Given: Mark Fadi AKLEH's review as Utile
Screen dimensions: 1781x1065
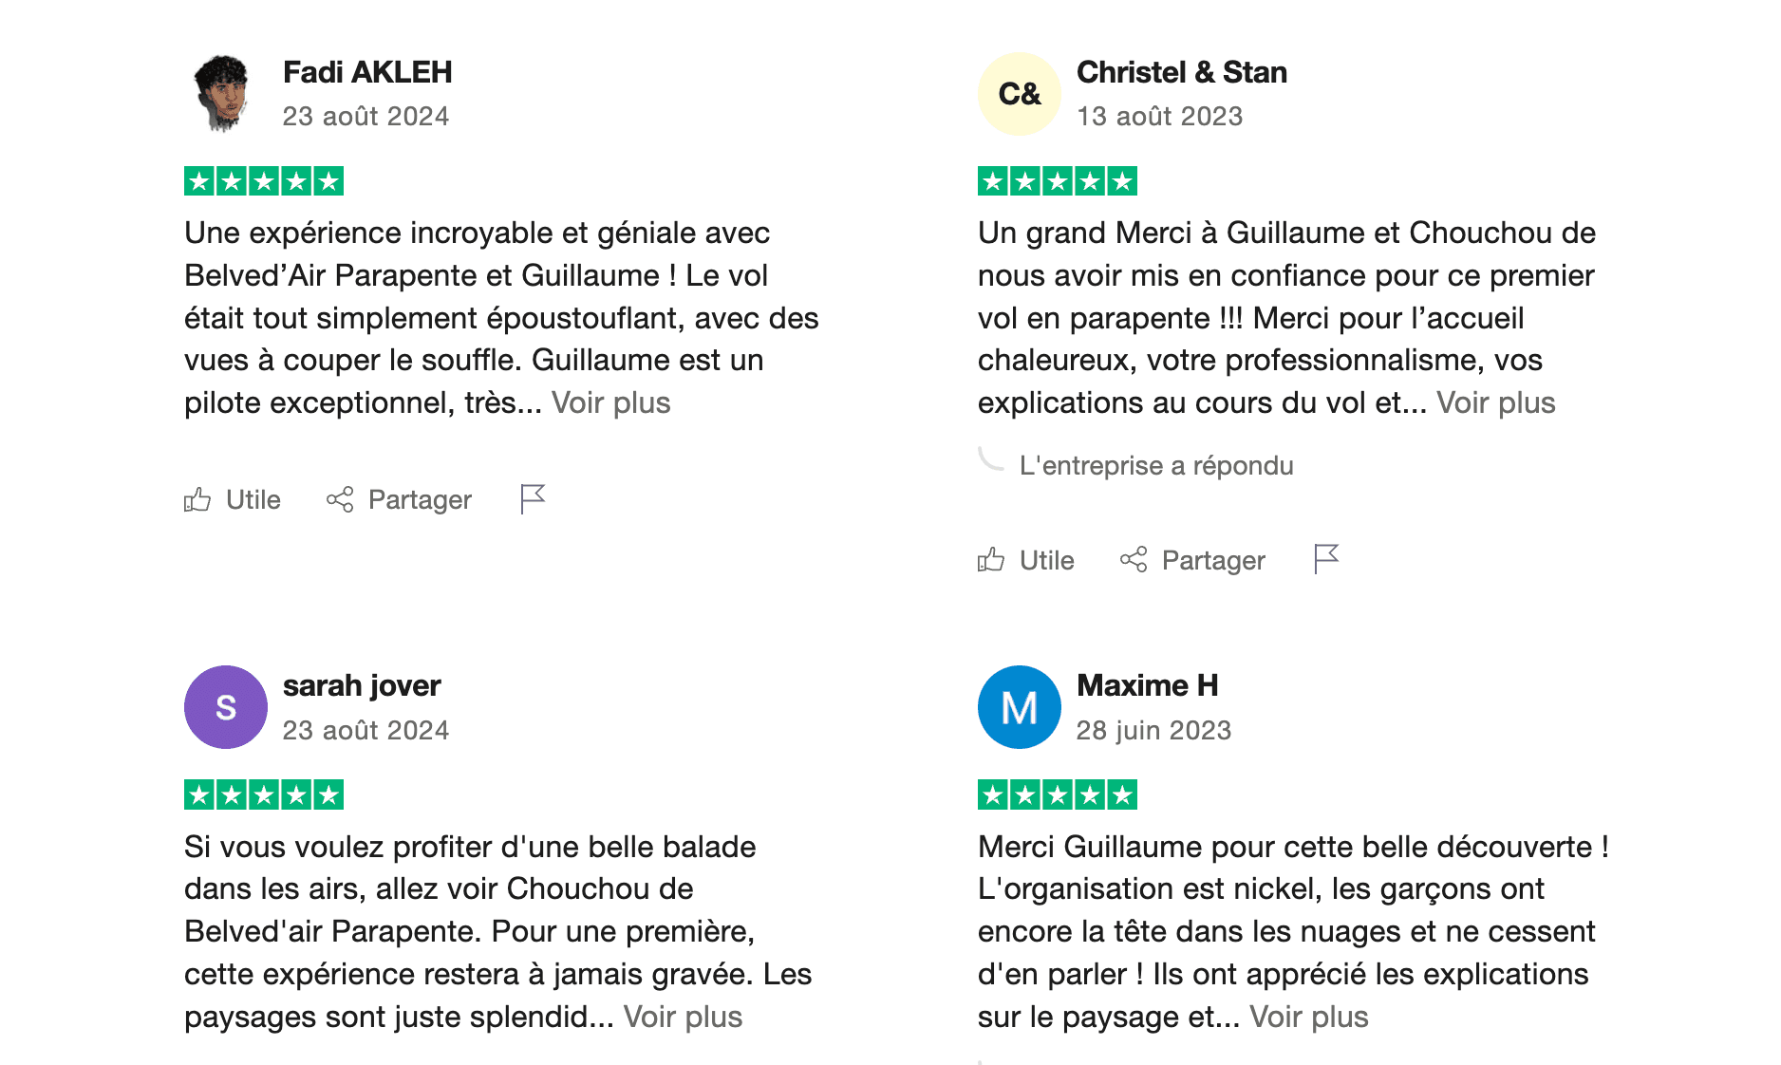Looking at the screenshot, I should tap(234, 499).
